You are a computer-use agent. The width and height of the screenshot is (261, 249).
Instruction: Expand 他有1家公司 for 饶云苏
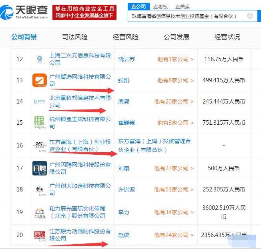point(175,59)
